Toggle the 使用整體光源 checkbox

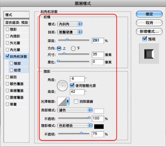pos(72,85)
